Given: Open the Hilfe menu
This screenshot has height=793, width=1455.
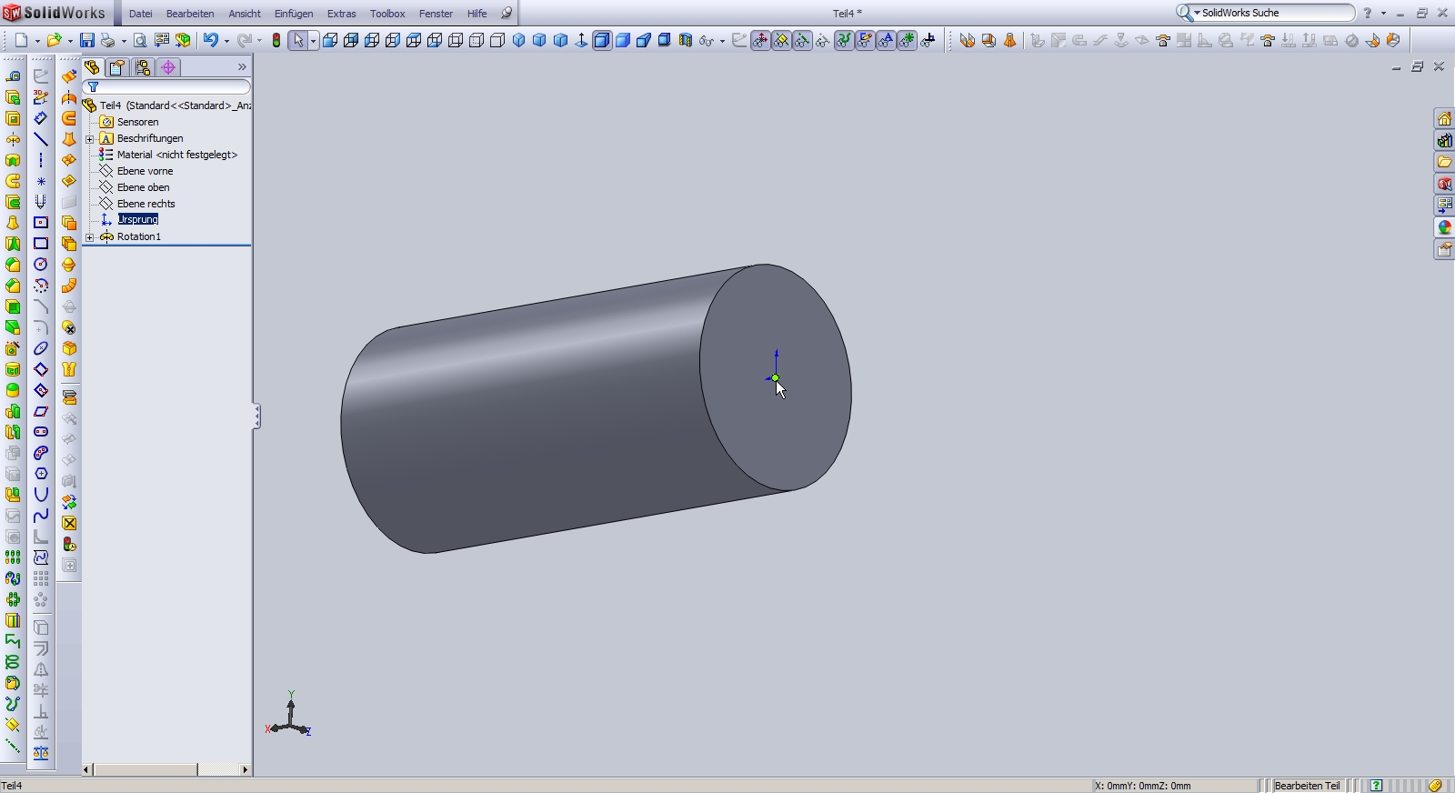Looking at the screenshot, I should [x=477, y=14].
